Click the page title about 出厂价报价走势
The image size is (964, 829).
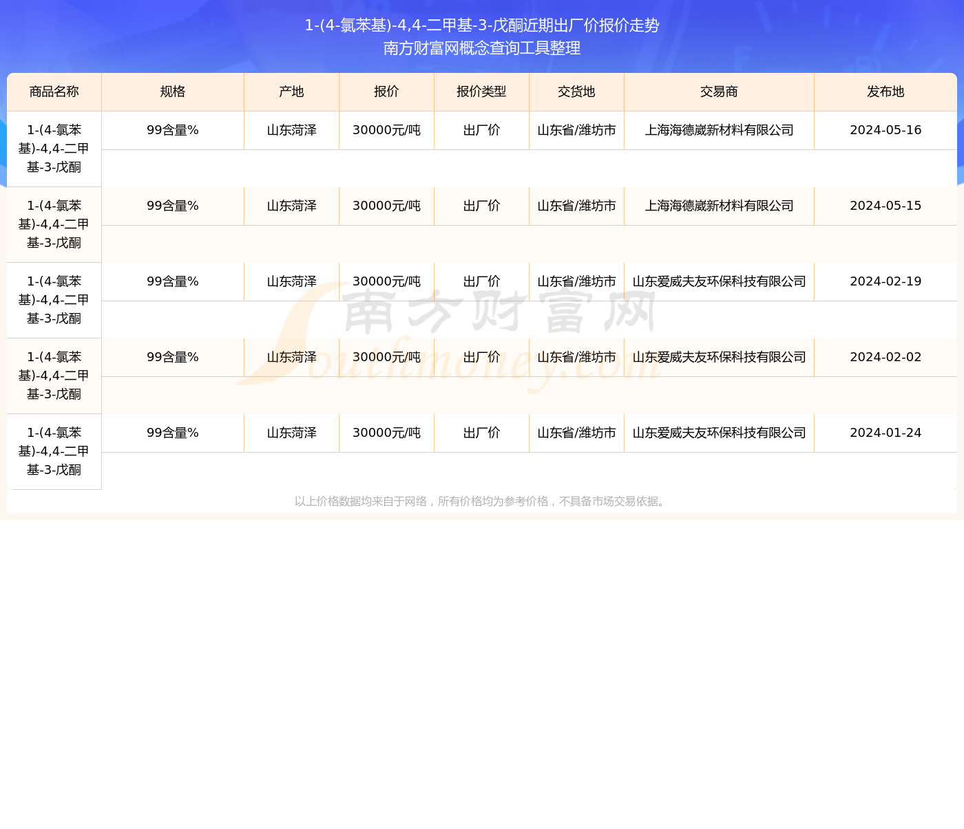[482, 25]
